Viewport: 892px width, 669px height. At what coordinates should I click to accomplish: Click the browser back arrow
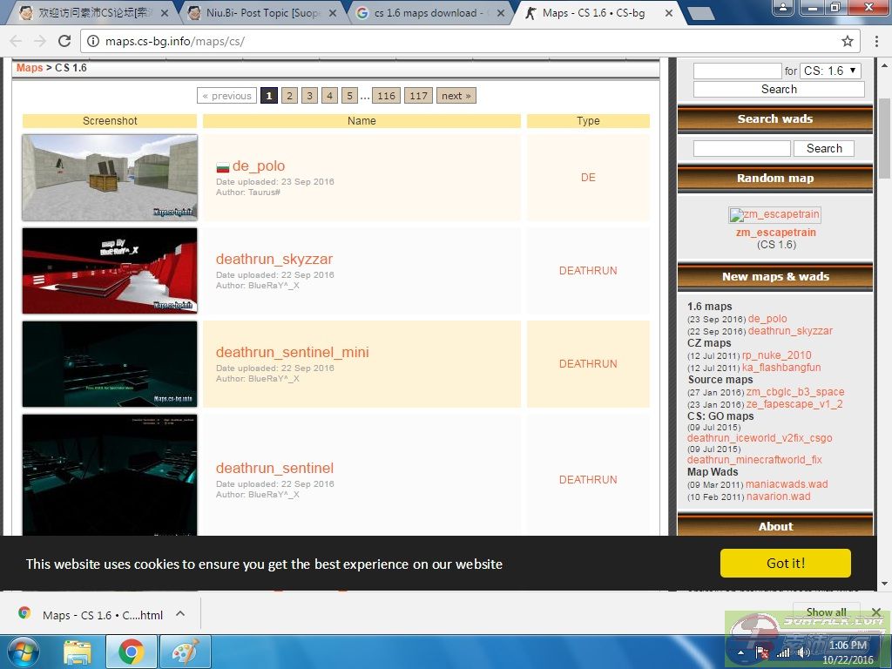[16, 41]
